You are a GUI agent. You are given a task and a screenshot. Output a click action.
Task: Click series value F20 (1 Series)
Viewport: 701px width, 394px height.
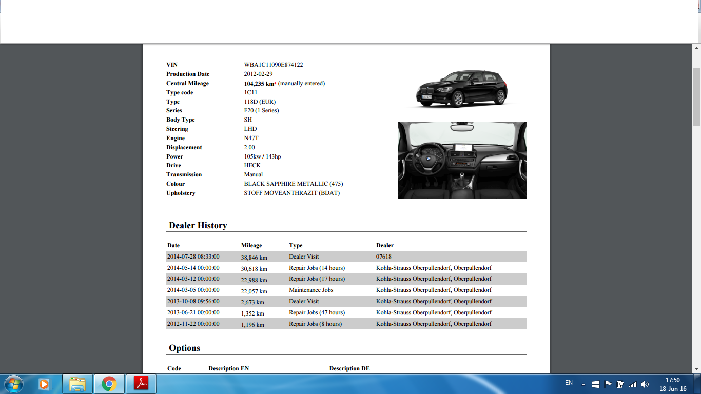[261, 110]
